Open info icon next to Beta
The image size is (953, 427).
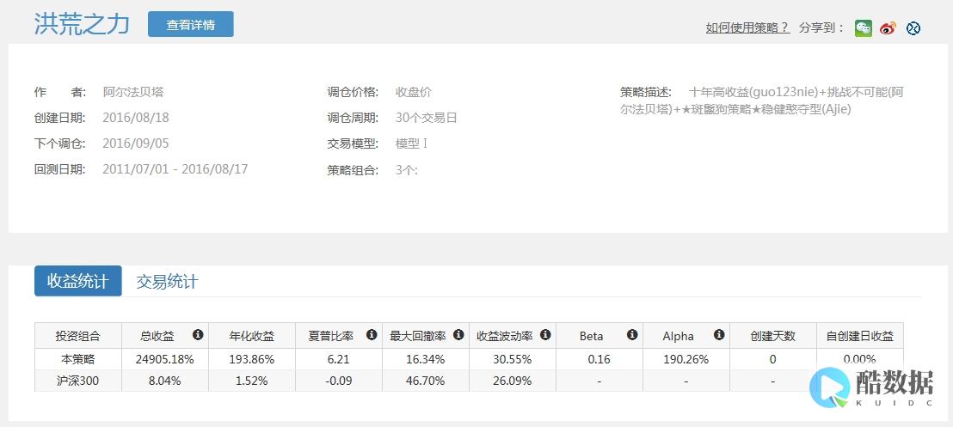632,335
